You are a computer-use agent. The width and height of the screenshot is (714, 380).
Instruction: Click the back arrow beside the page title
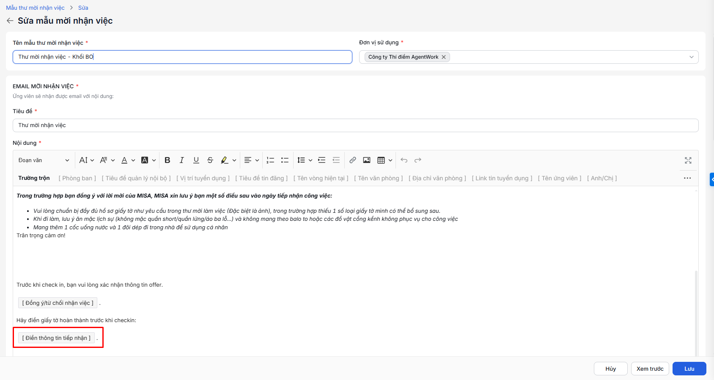pyautogui.click(x=10, y=21)
